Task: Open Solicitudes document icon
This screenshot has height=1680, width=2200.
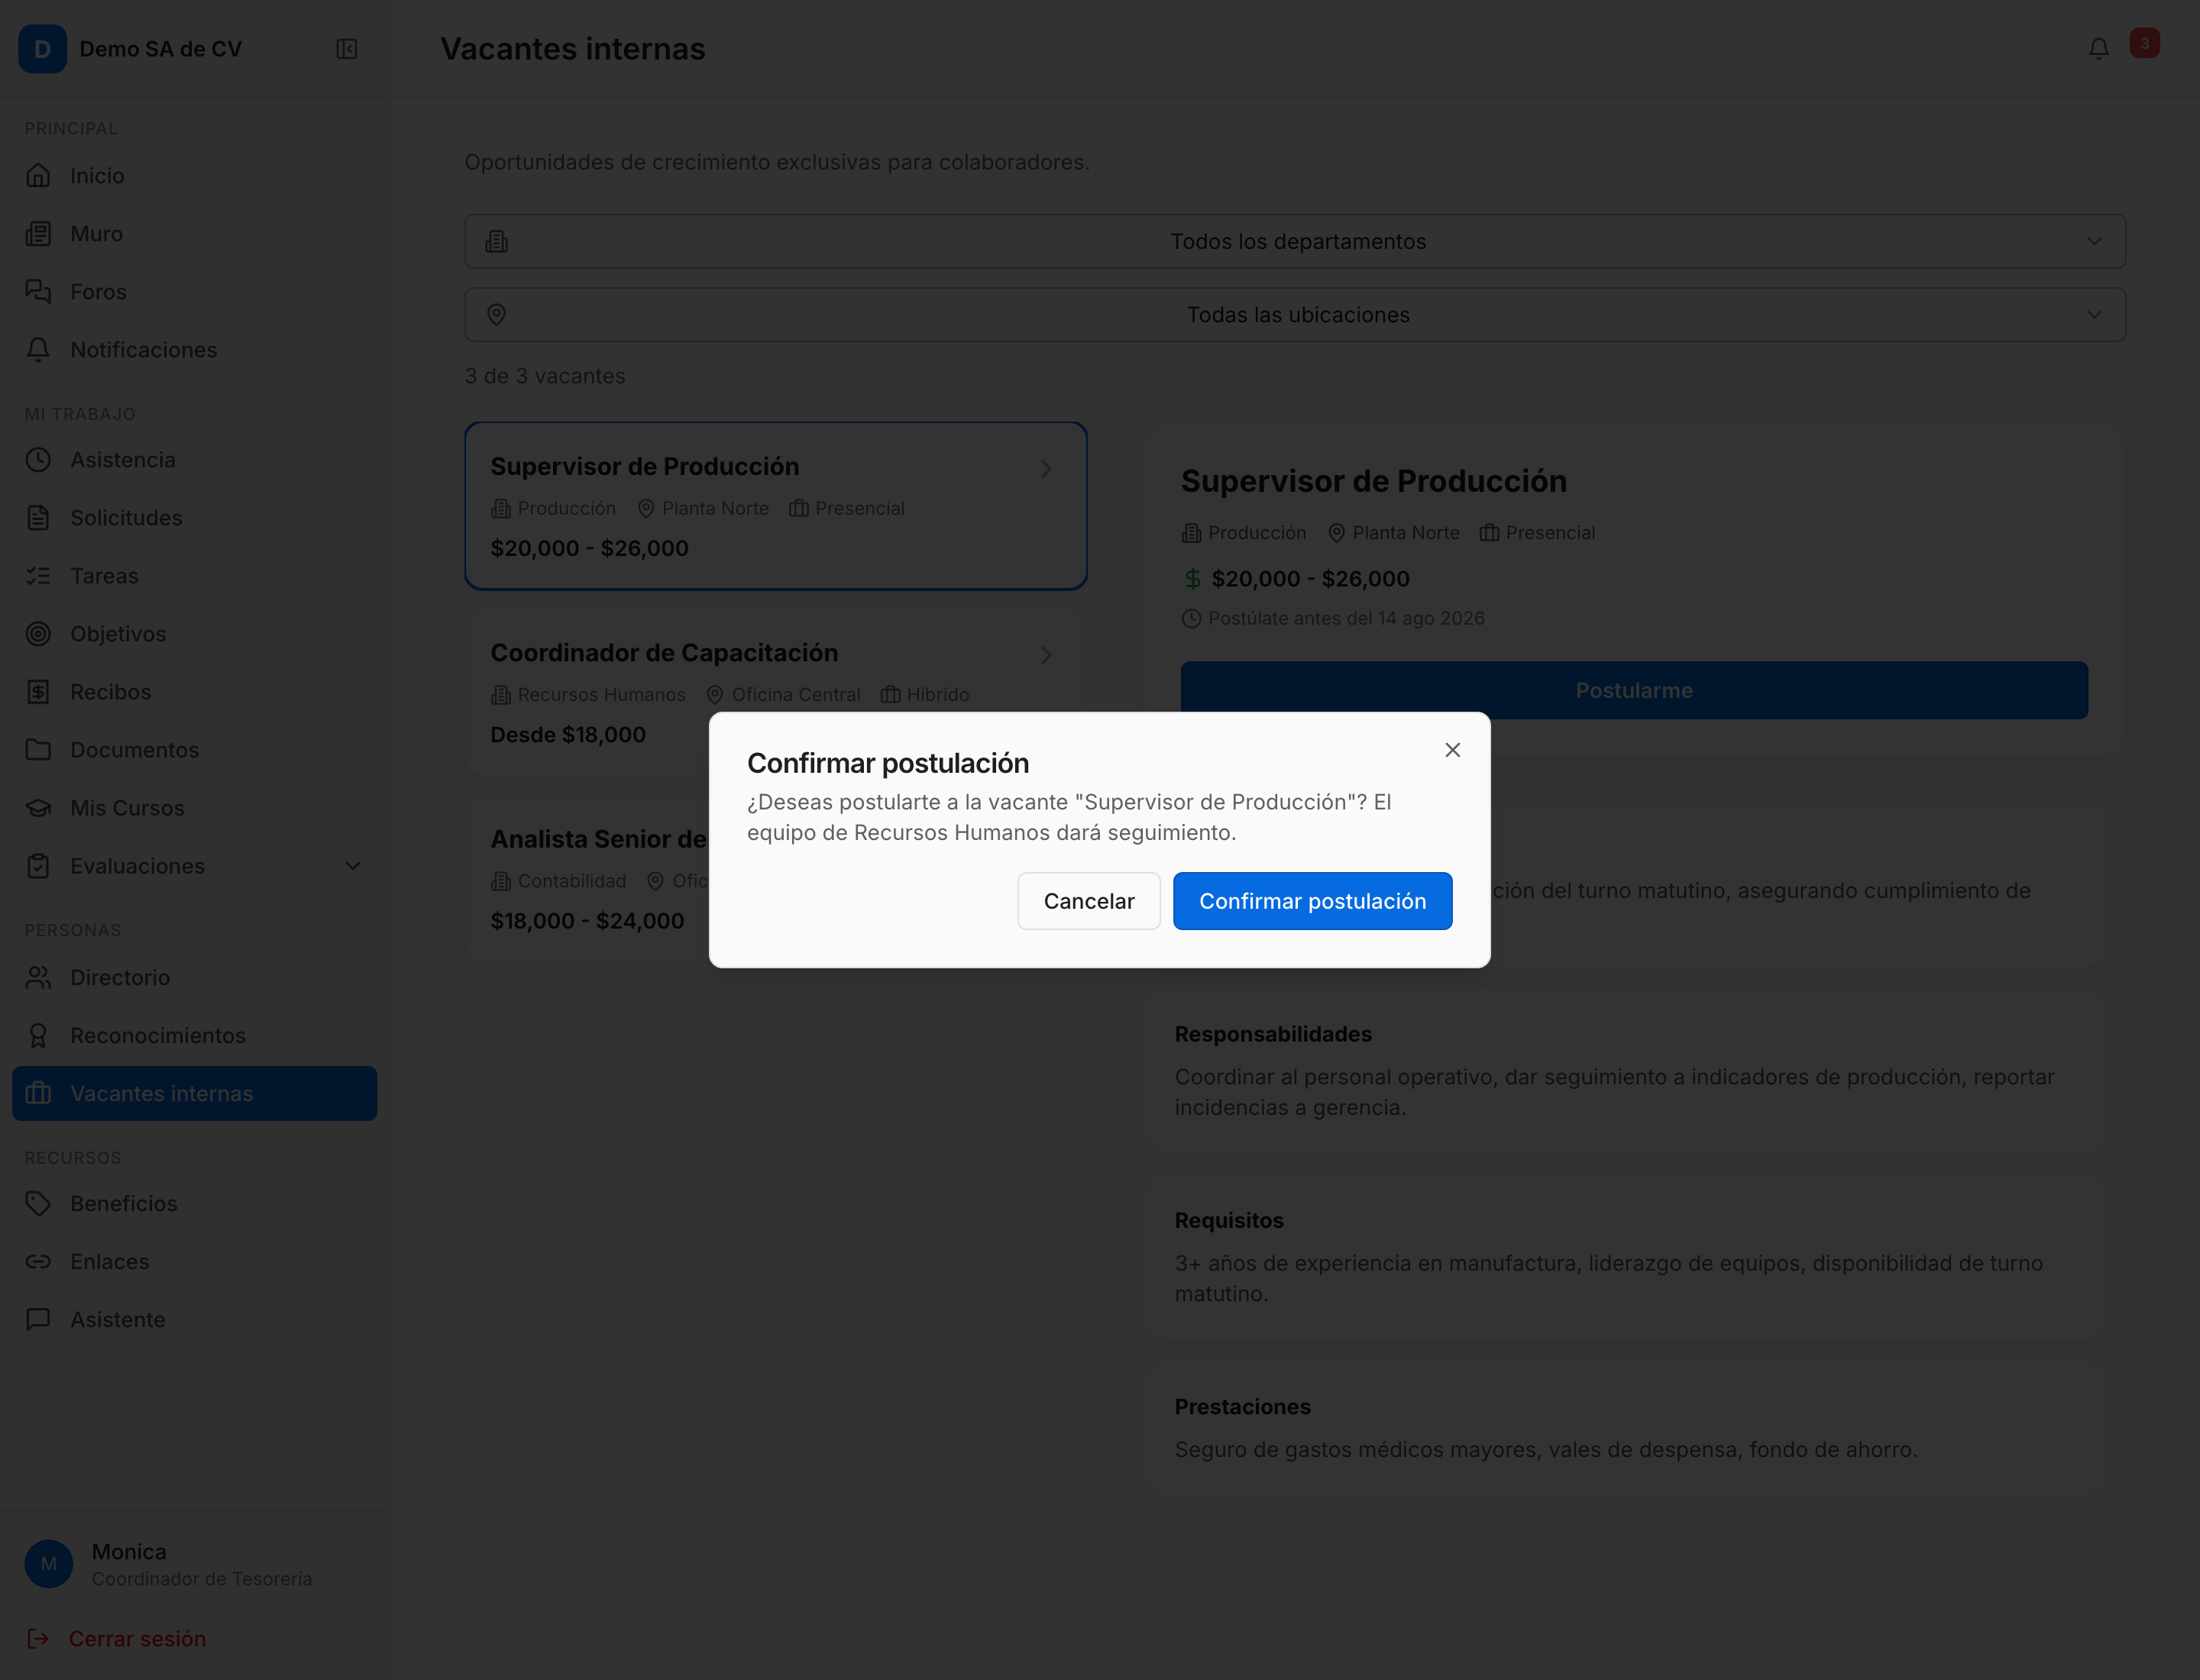Action: (x=38, y=518)
